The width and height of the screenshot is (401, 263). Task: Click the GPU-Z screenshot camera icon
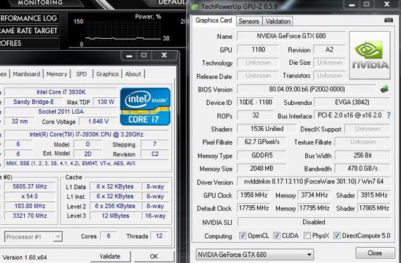point(388,20)
